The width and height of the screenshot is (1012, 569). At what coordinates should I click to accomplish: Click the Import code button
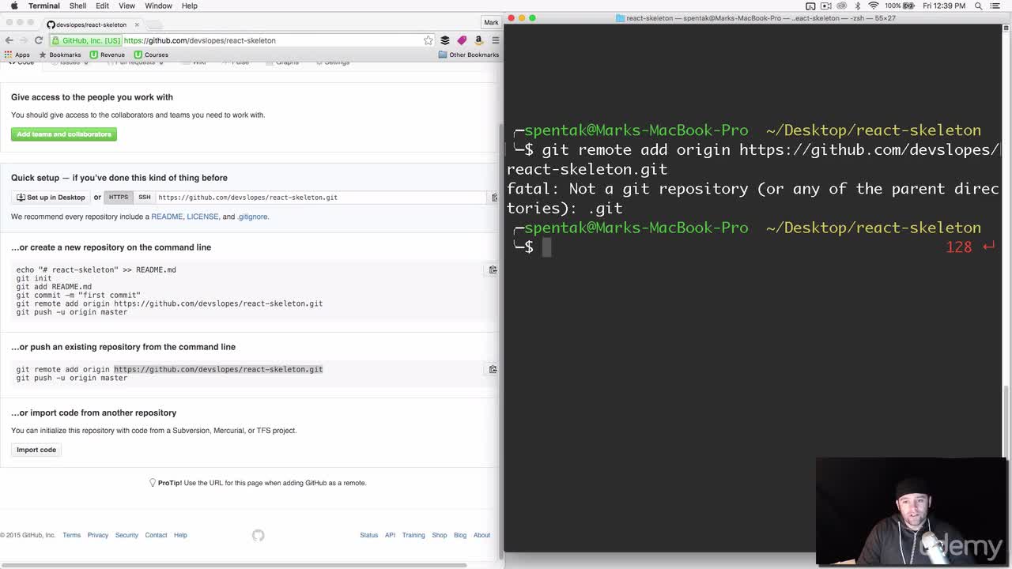pyautogui.click(x=36, y=450)
